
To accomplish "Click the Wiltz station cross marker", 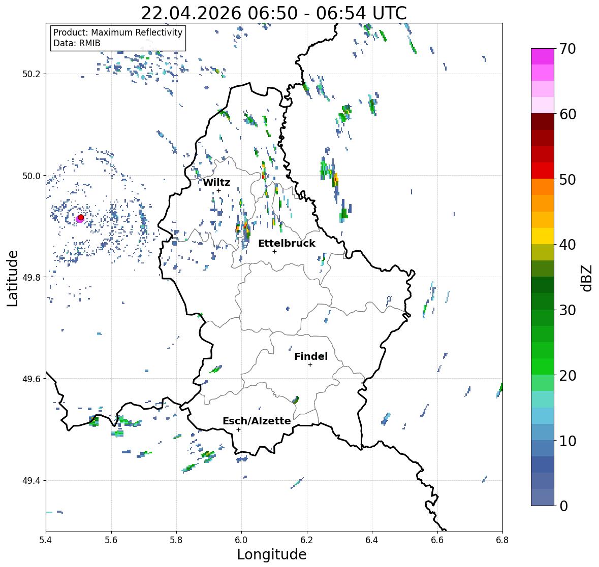I will 218,191.
